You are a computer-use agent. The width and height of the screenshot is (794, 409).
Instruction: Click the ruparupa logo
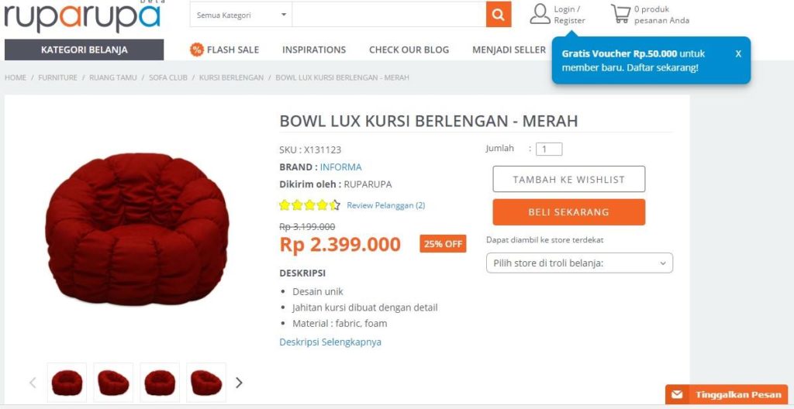click(82, 15)
